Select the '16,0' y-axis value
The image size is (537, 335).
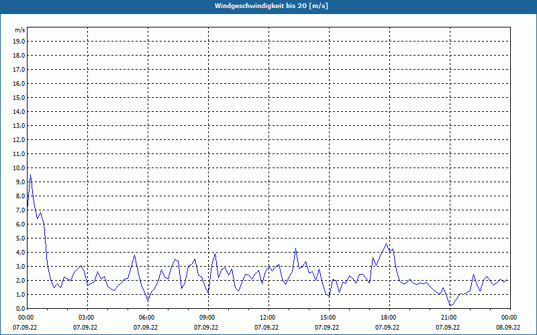tap(19, 83)
